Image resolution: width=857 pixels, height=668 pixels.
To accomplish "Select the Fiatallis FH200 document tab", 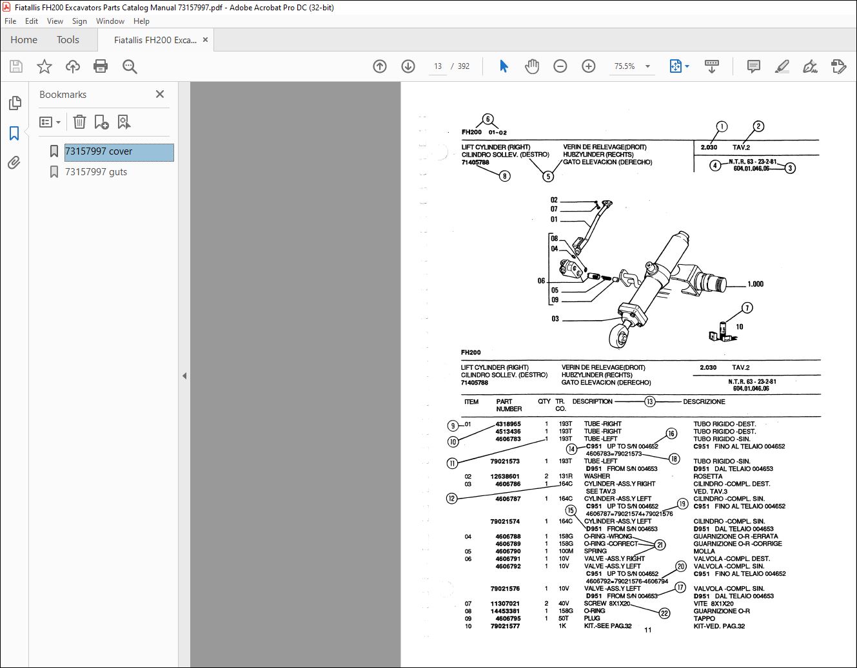I will (155, 40).
